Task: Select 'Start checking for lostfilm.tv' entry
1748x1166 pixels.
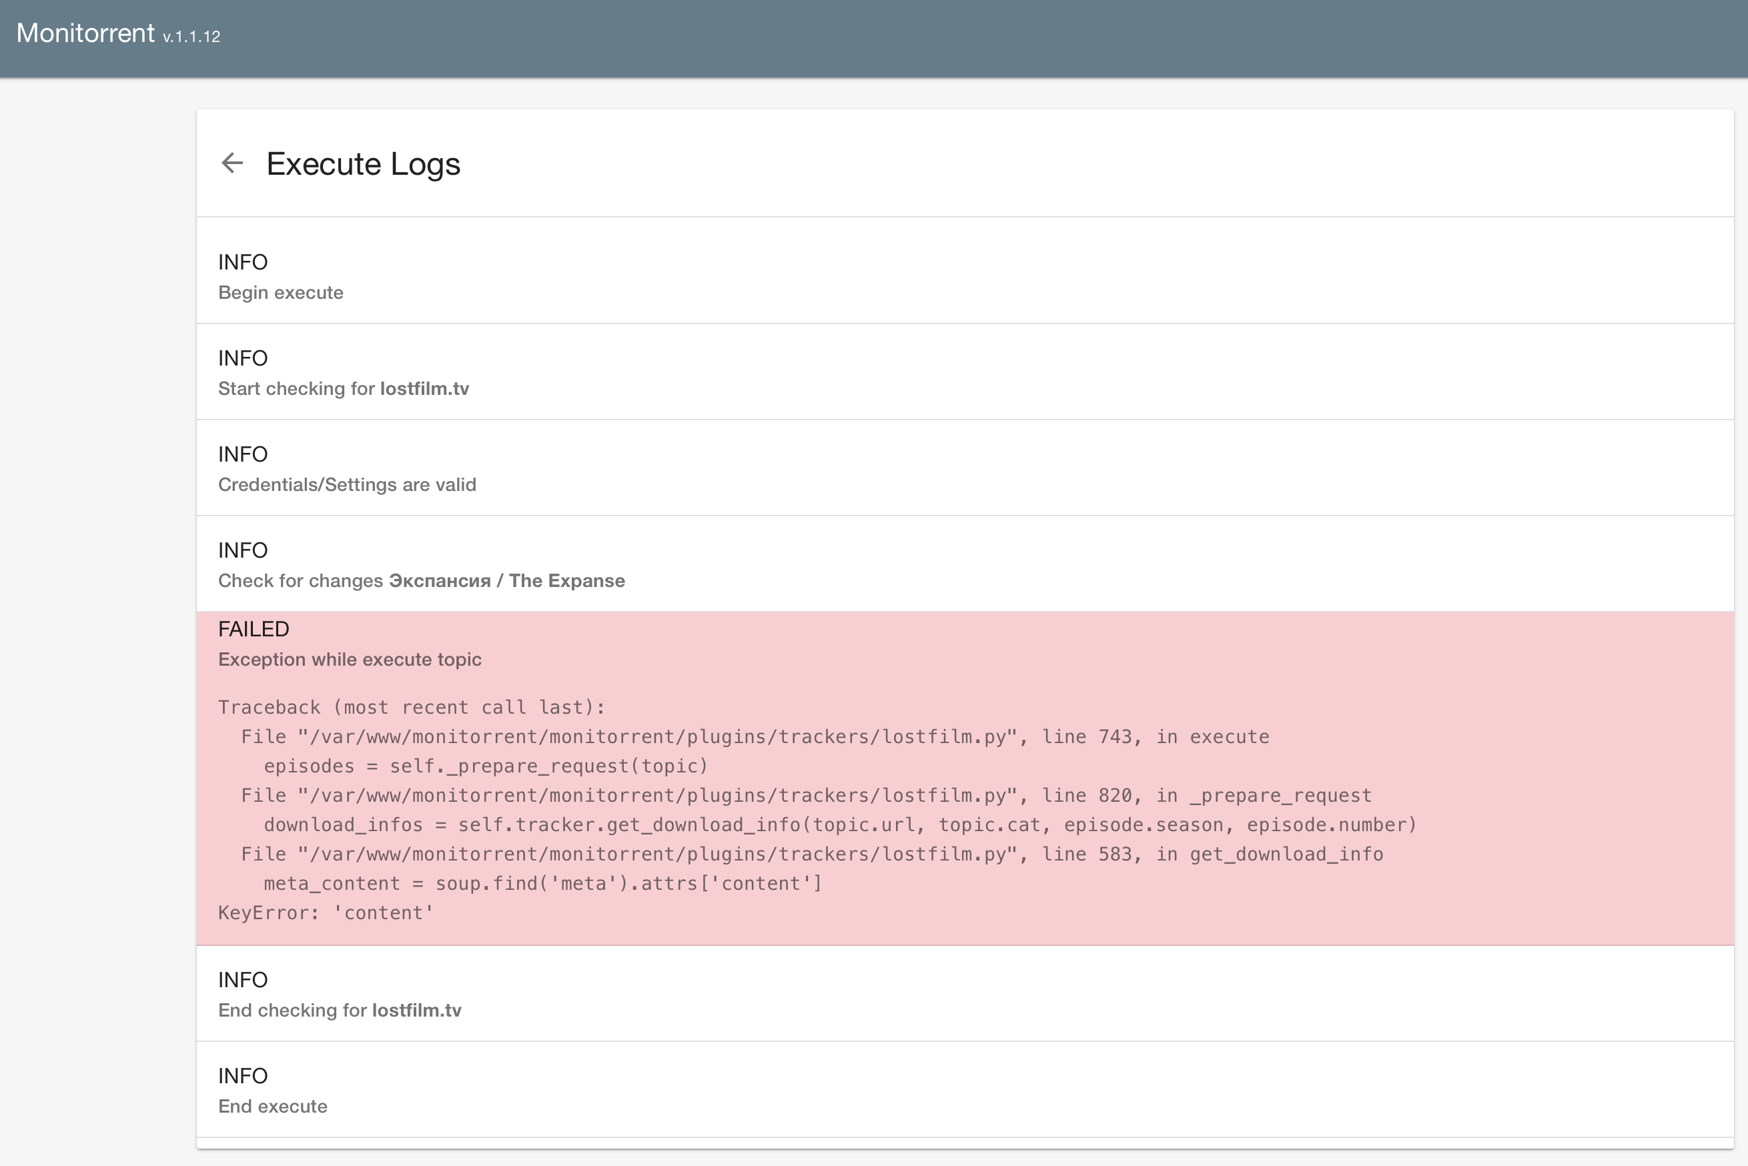Action: click(x=965, y=372)
